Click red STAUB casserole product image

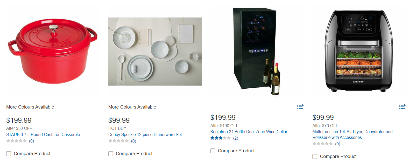click(x=53, y=52)
